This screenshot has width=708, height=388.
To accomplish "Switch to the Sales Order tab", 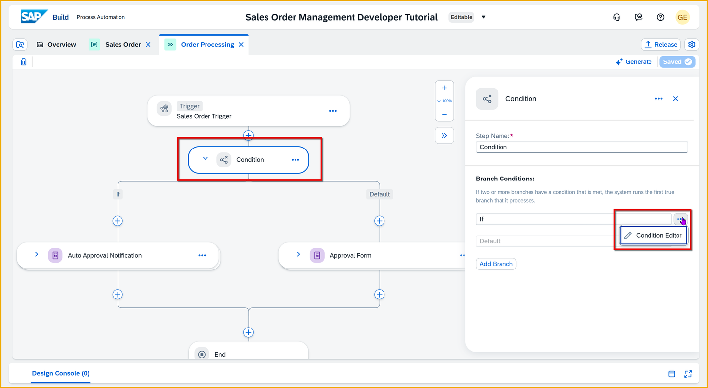I will [120, 45].
